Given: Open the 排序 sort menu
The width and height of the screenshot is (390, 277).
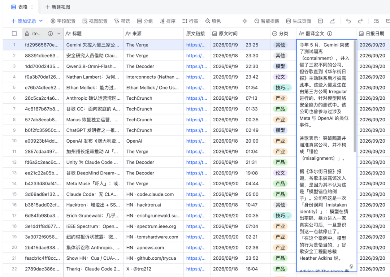Looking at the screenshot, I should [x=168, y=21].
